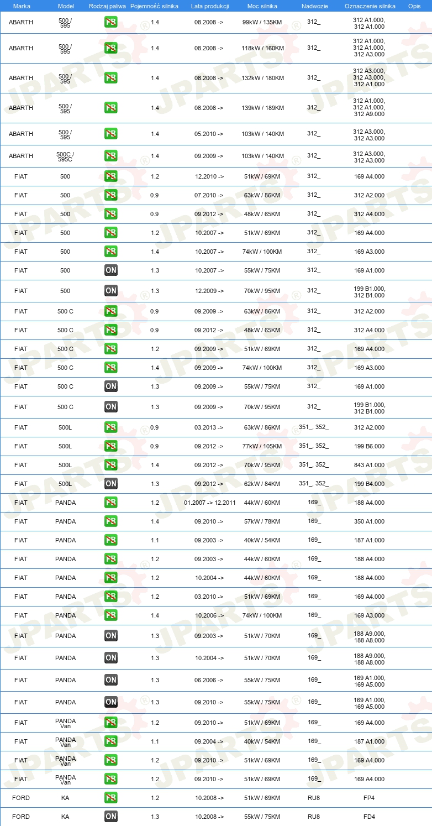Image resolution: width=432 pixels, height=826 pixels.
Task: Click the petrol icon in the Fiat 500L 843 A1.000 row
Action: tap(111, 465)
